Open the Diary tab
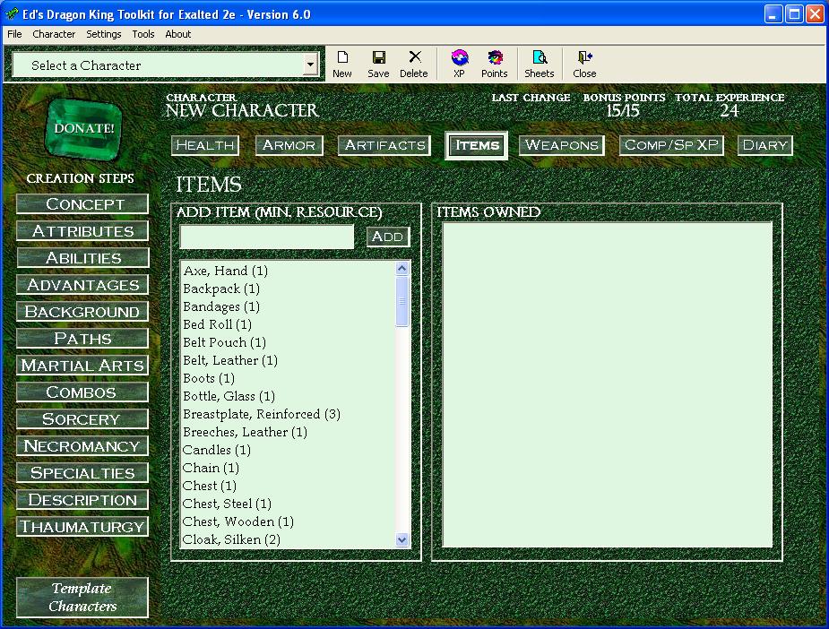829x629 pixels. pos(765,145)
